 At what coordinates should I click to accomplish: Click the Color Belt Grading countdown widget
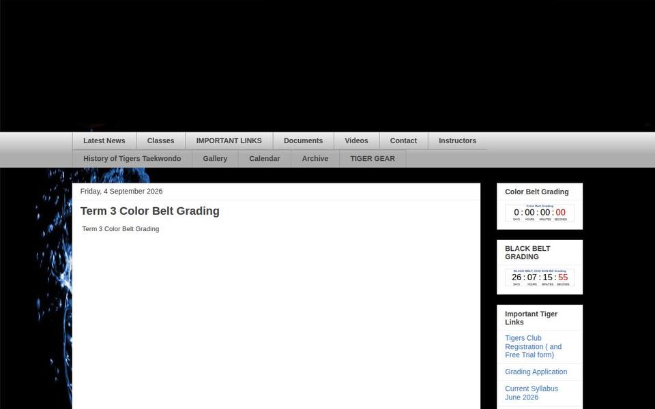540,213
